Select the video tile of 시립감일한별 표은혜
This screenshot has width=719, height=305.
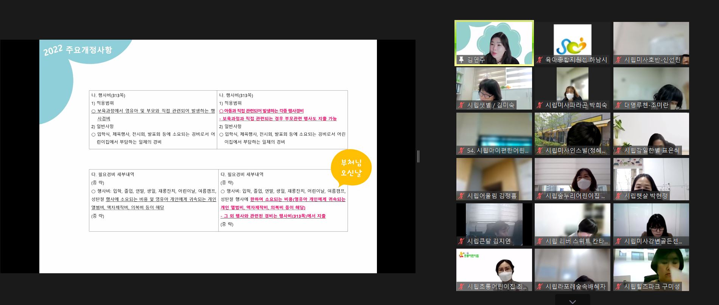click(651, 134)
